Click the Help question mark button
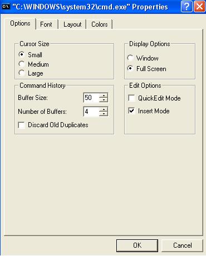The image size is (206, 256). pyautogui.click(x=187, y=7)
